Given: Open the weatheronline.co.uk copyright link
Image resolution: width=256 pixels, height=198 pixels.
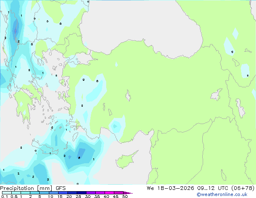Looking at the screenshot, I should coord(222,194).
